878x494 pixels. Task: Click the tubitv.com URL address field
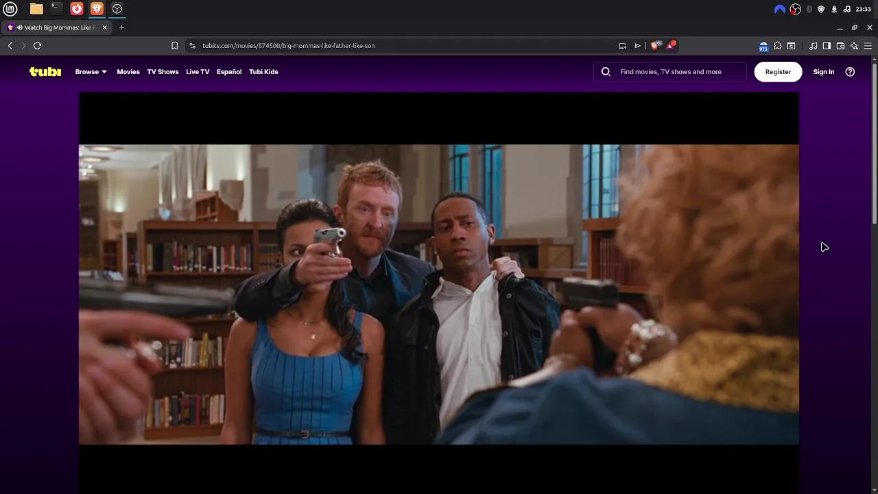pyautogui.click(x=405, y=45)
